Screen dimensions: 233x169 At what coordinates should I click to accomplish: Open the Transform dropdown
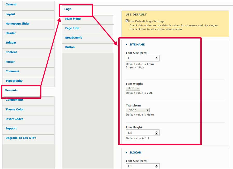pyautogui.click(x=137, y=110)
